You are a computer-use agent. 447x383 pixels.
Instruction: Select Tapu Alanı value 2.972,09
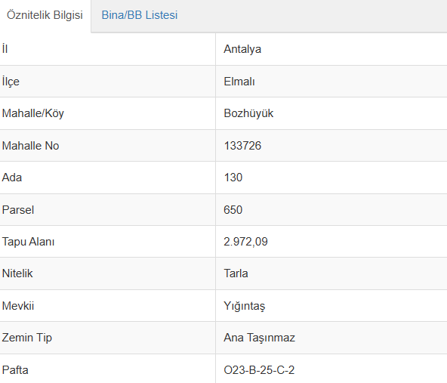[245, 242]
